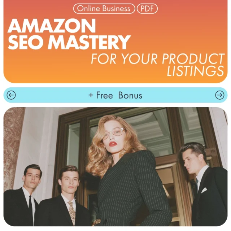Click the man on the right looking down
The height and width of the screenshot is (231, 231).
click(203, 184)
